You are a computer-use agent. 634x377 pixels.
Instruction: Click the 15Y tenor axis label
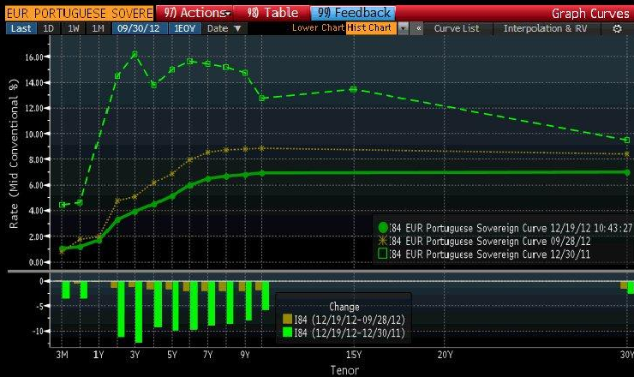[354, 355]
